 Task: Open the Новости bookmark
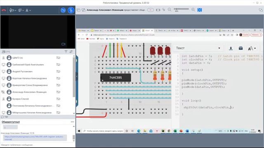[110, 39]
